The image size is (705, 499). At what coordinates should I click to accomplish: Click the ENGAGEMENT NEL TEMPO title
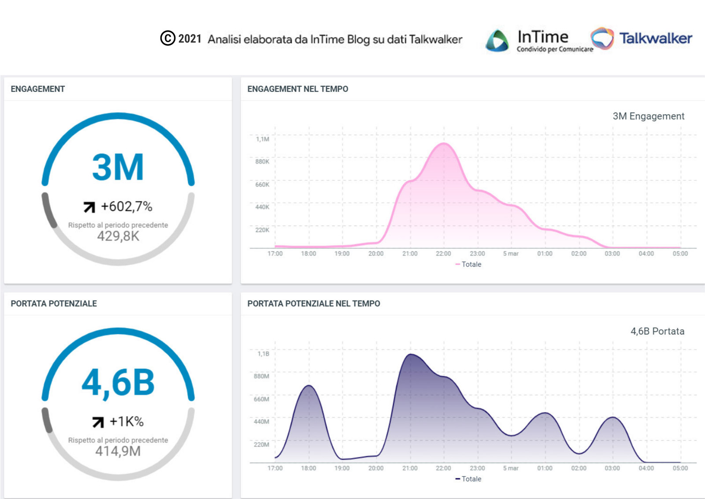298,89
